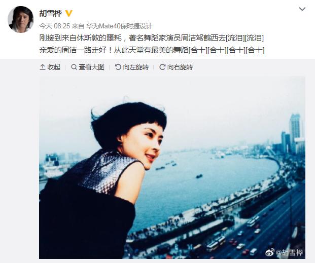Screen dimensions: 315x263
Task: Collapse the image with the 收起 arrow icon
Action: 43,67
